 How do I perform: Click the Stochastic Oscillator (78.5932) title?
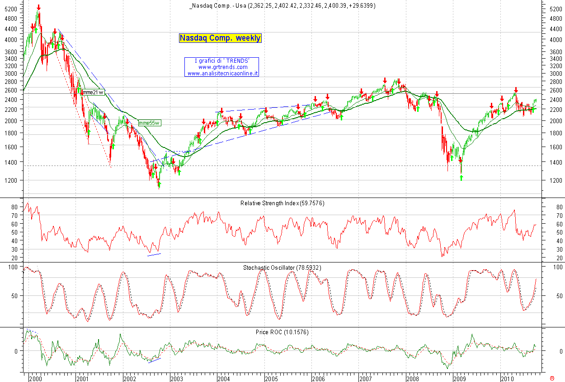pos(282,267)
